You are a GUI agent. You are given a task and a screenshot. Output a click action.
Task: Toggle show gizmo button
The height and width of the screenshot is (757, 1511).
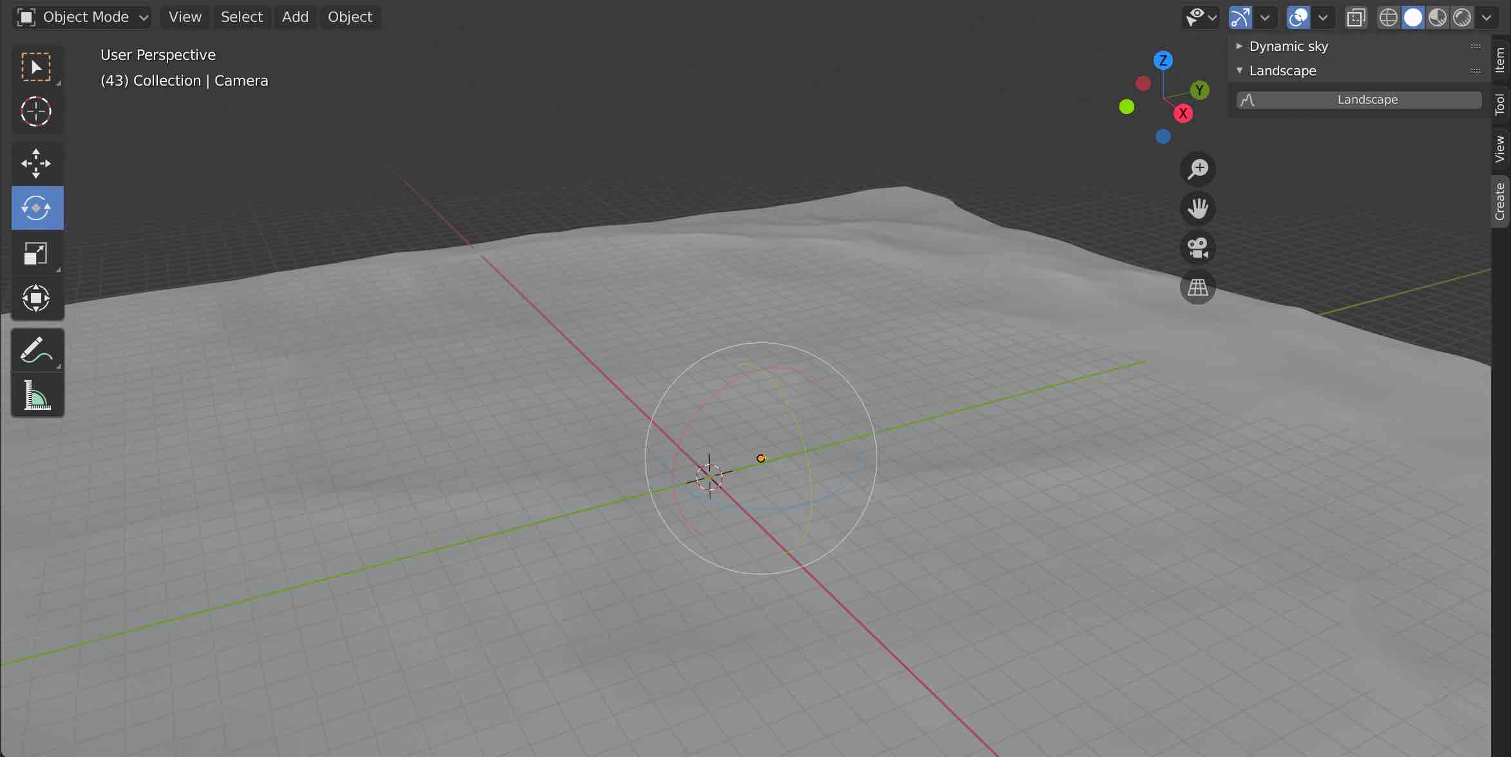(x=1240, y=17)
